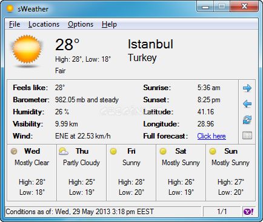
Task: Toggle forecast panel with the calendar icon
Action: [x=247, y=135]
